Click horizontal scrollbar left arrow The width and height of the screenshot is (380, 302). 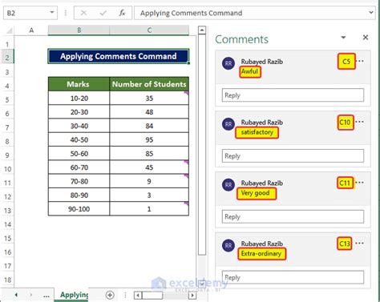click(138, 296)
